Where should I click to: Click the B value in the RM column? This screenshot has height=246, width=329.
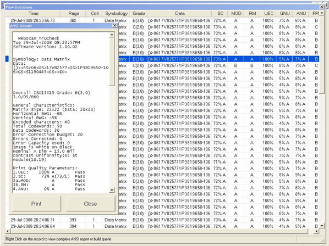252,65
